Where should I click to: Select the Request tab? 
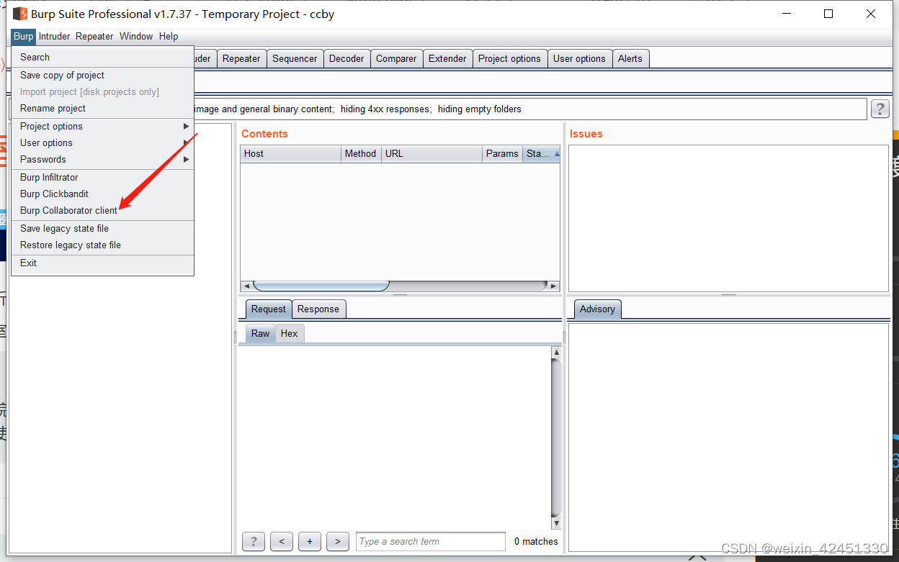(269, 309)
